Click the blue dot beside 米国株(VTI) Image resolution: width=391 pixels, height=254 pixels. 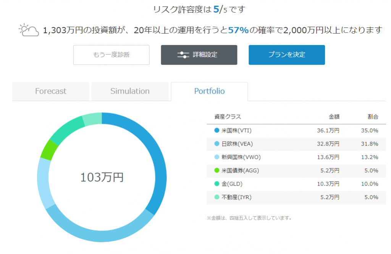click(217, 131)
